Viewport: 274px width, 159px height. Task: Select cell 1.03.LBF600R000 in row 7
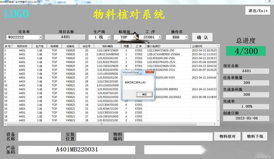(107, 74)
